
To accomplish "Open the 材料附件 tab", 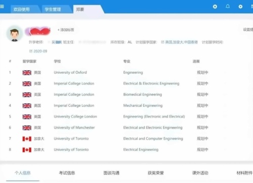I will pos(244,173).
